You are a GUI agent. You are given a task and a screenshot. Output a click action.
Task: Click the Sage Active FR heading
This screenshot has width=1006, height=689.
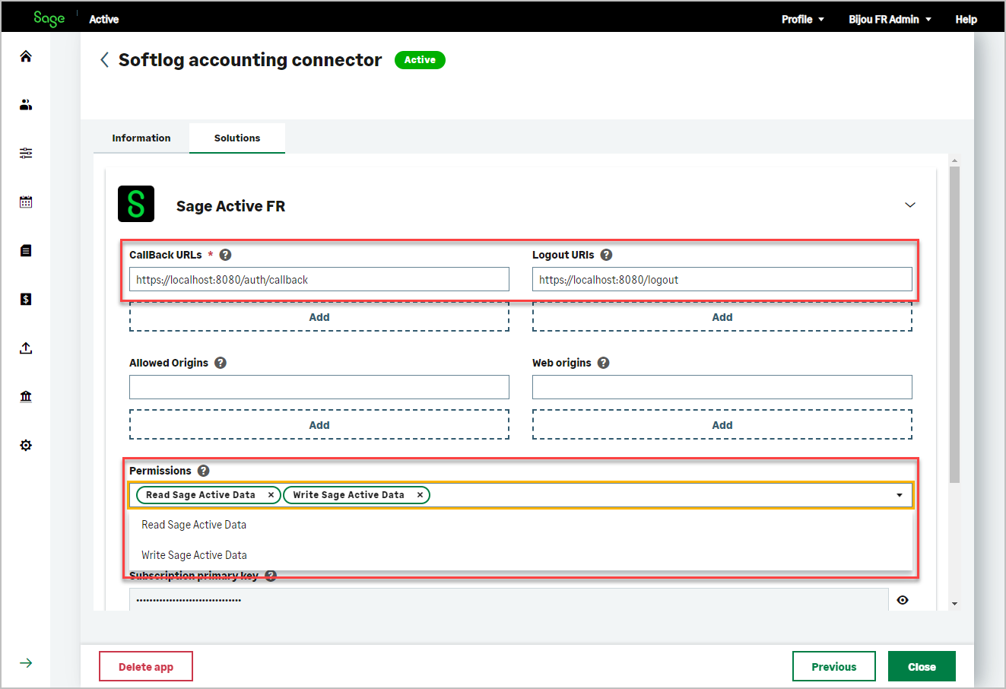coord(230,206)
